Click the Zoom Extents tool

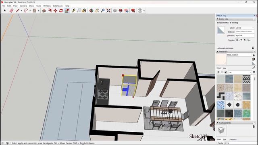pos(108,11)
